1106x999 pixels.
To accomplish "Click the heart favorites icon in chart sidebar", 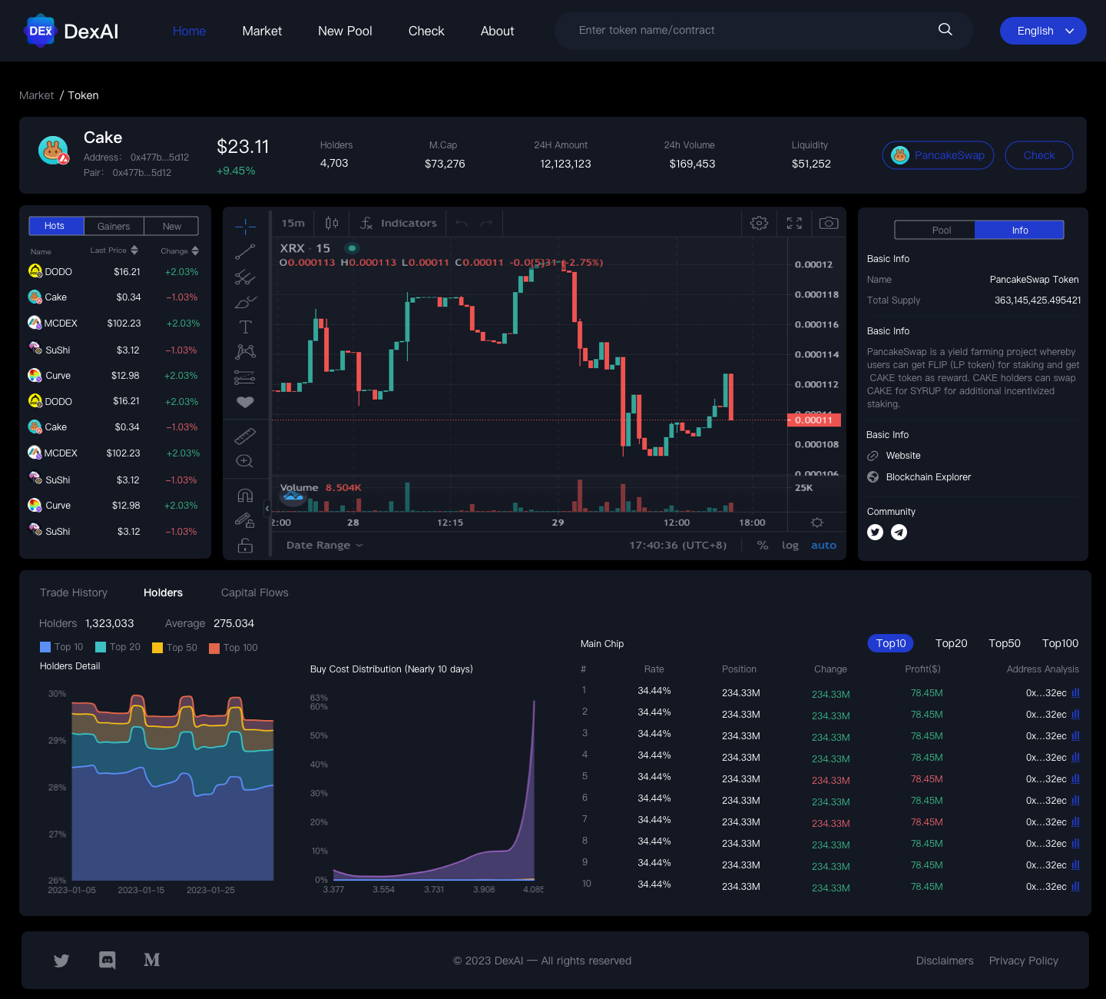I will click(x=245, y=402).
